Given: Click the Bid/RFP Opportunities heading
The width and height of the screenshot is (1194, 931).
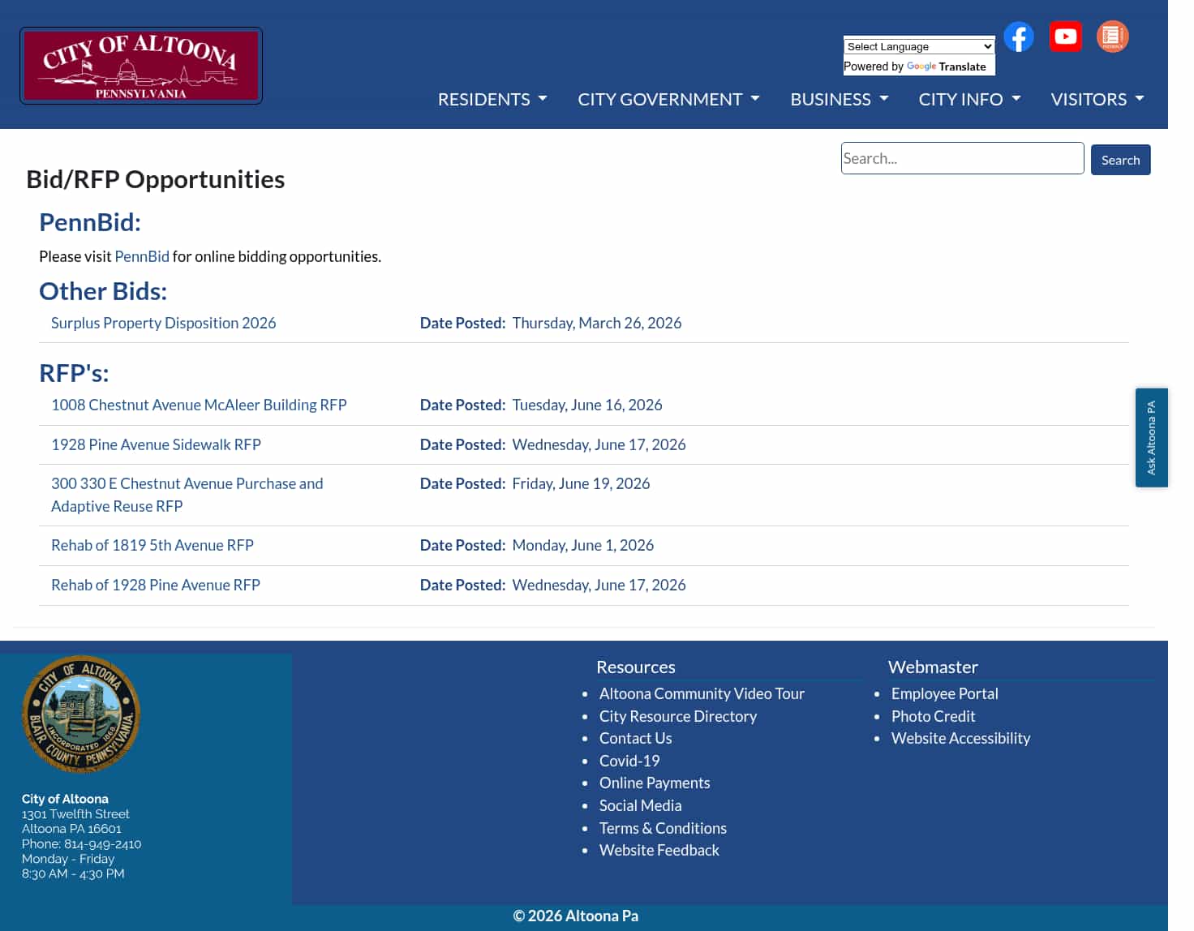Looking at the screenshot, I should (x=156, y=179).
